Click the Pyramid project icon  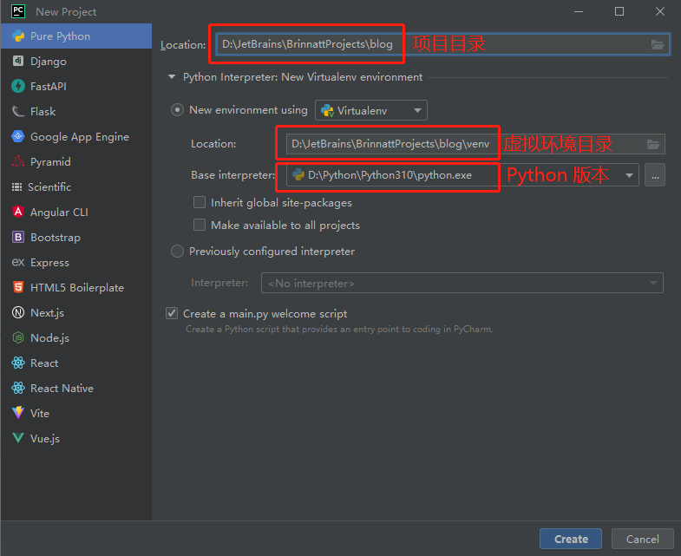[x=18, y=161]
